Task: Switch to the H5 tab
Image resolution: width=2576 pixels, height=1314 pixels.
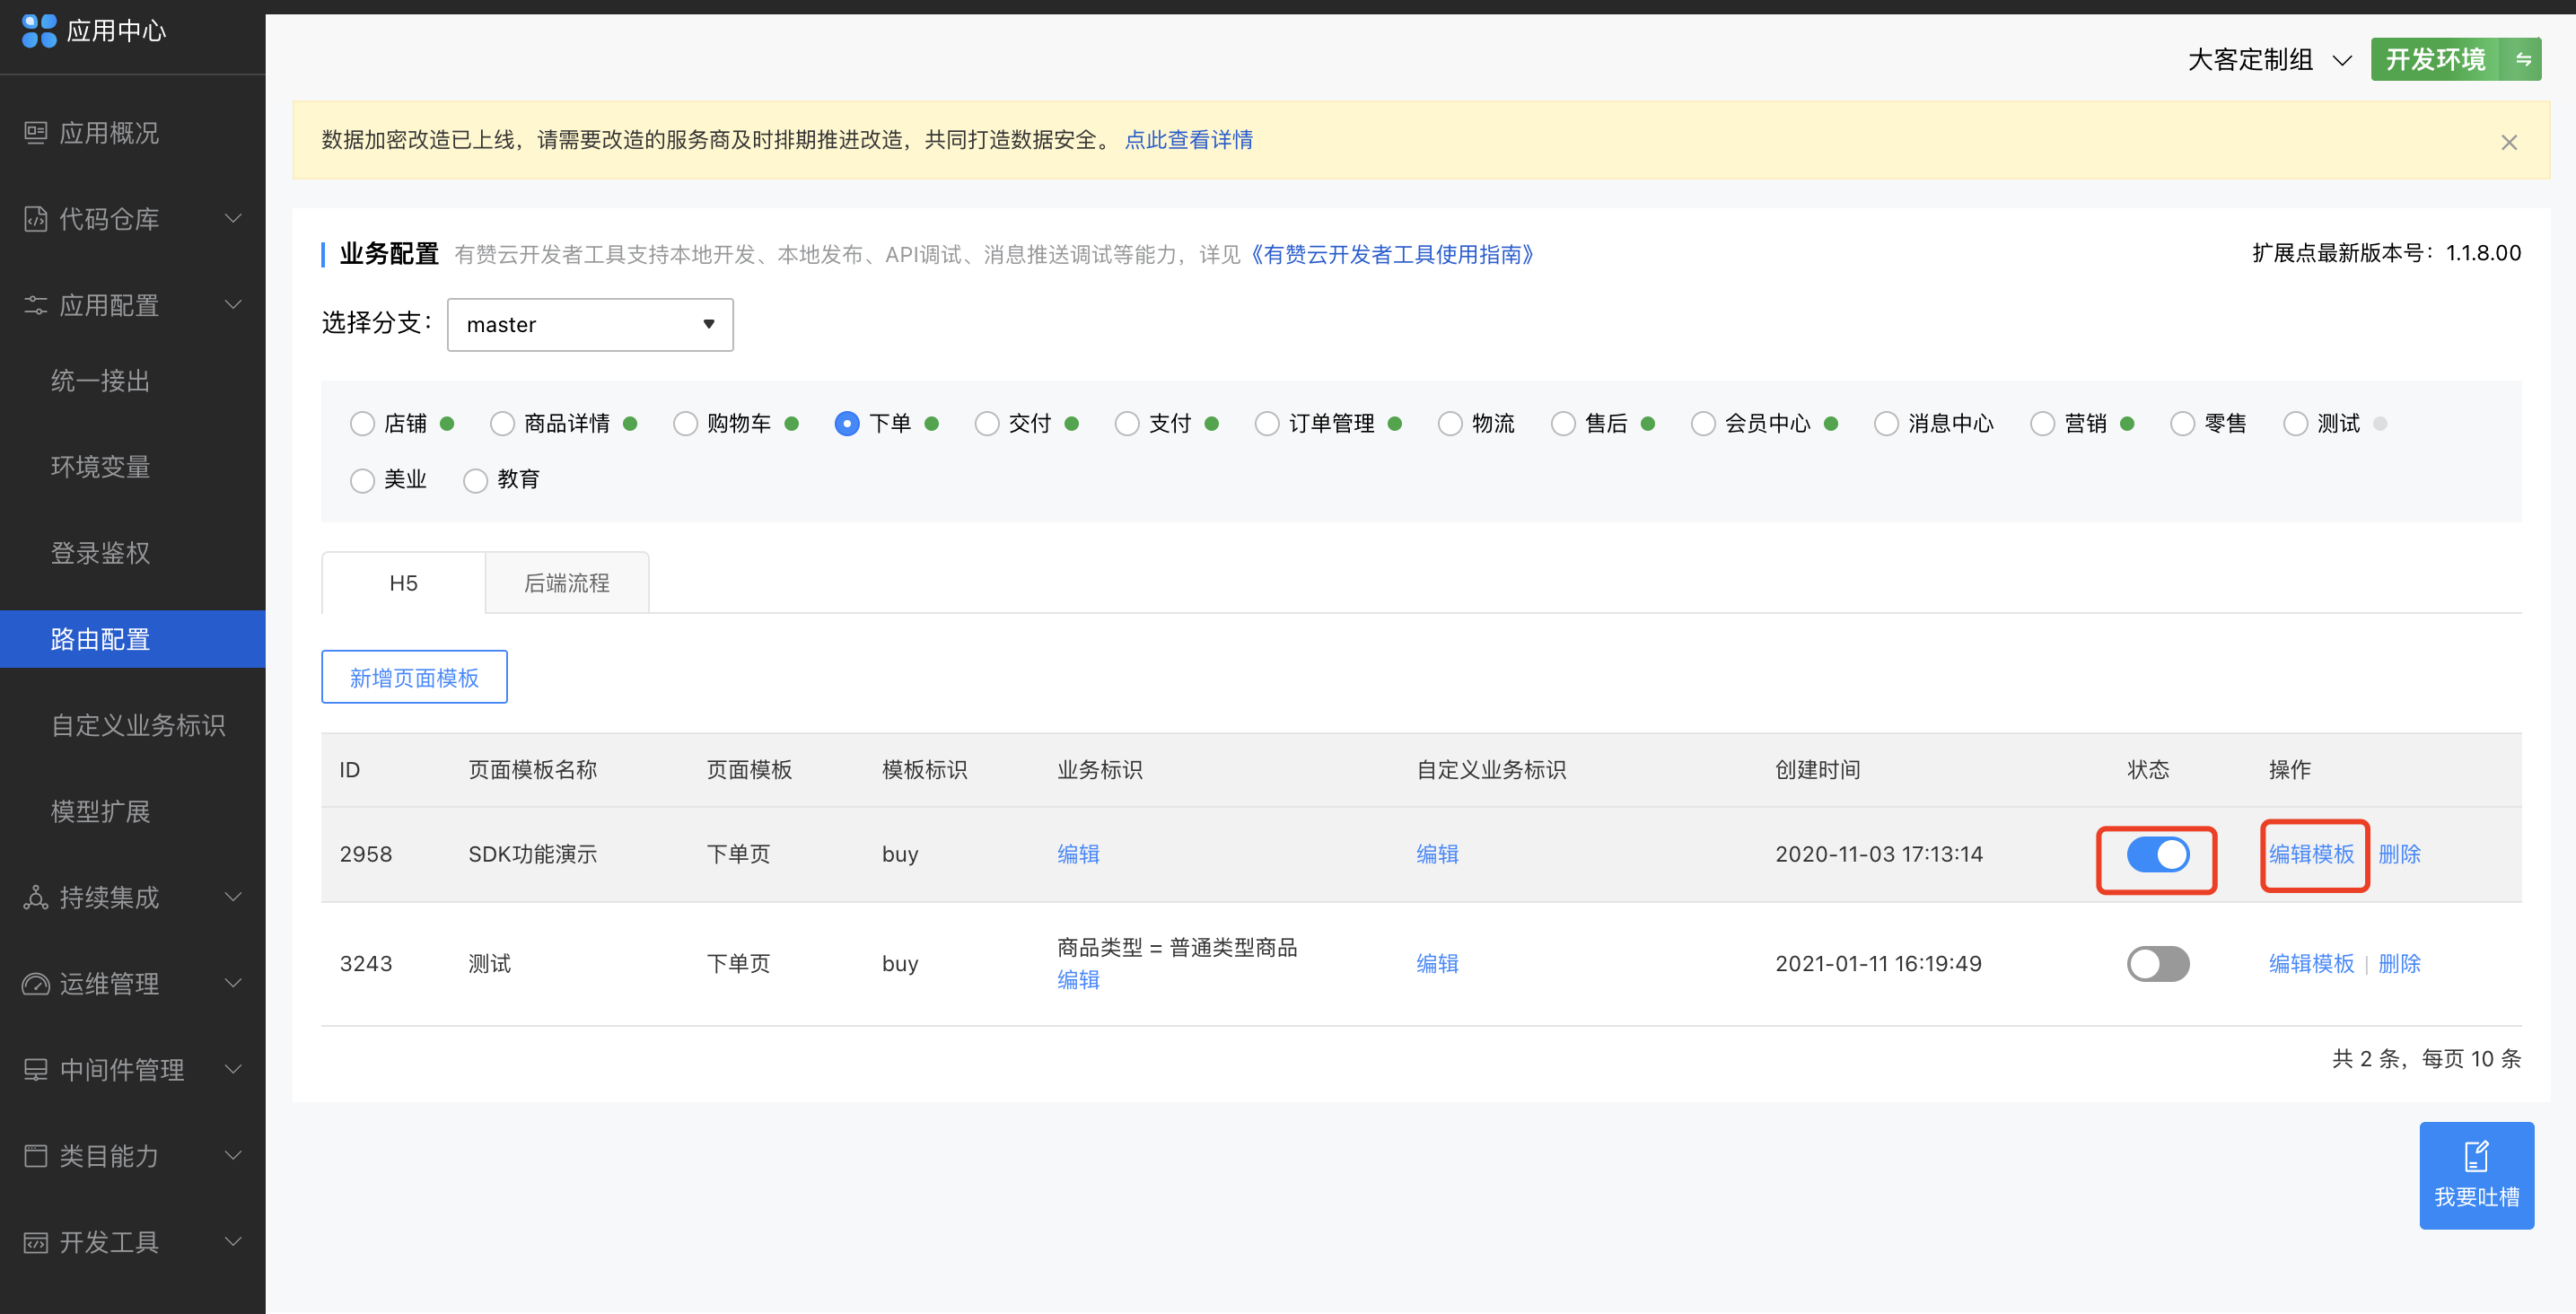Action: coord(403,583)
